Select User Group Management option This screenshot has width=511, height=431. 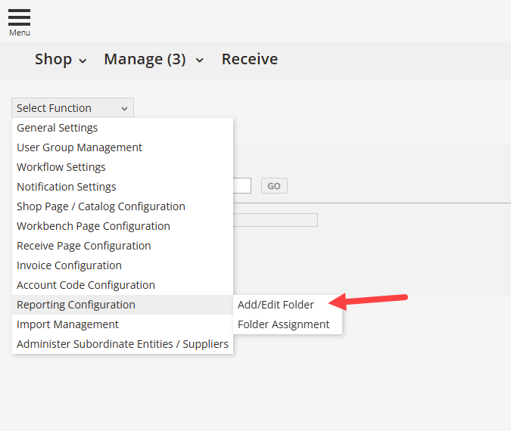[123, 147]
